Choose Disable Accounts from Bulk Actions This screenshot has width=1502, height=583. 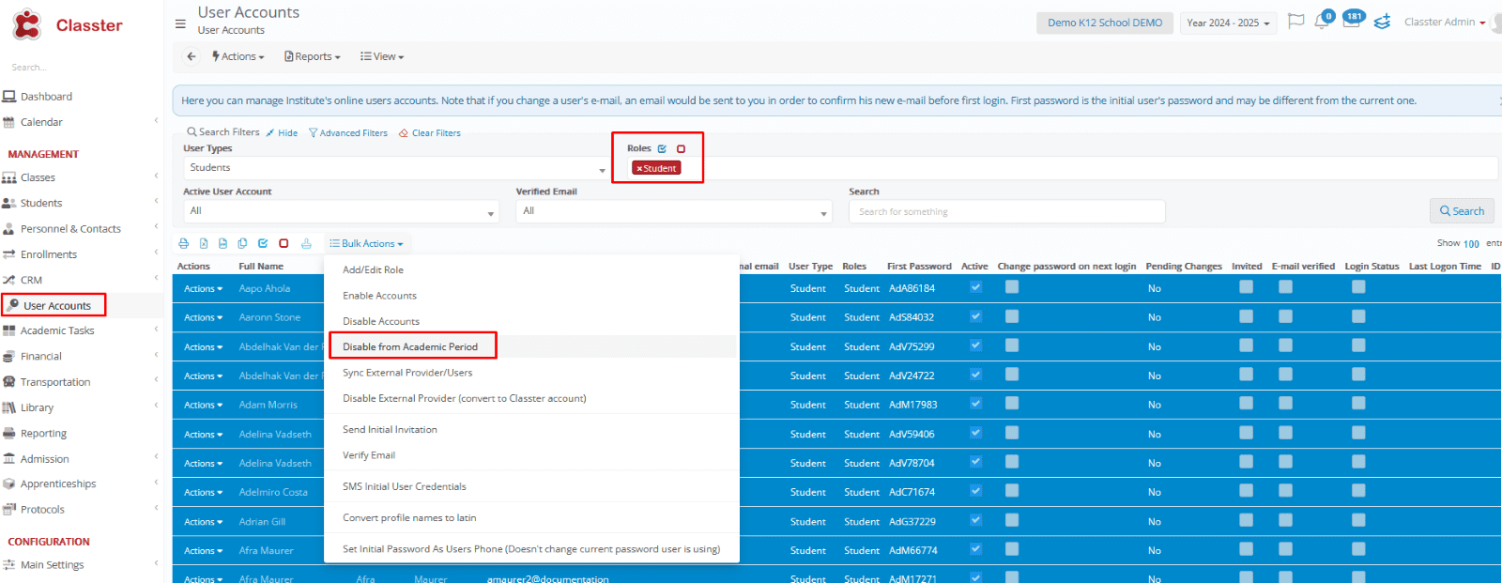380,321
